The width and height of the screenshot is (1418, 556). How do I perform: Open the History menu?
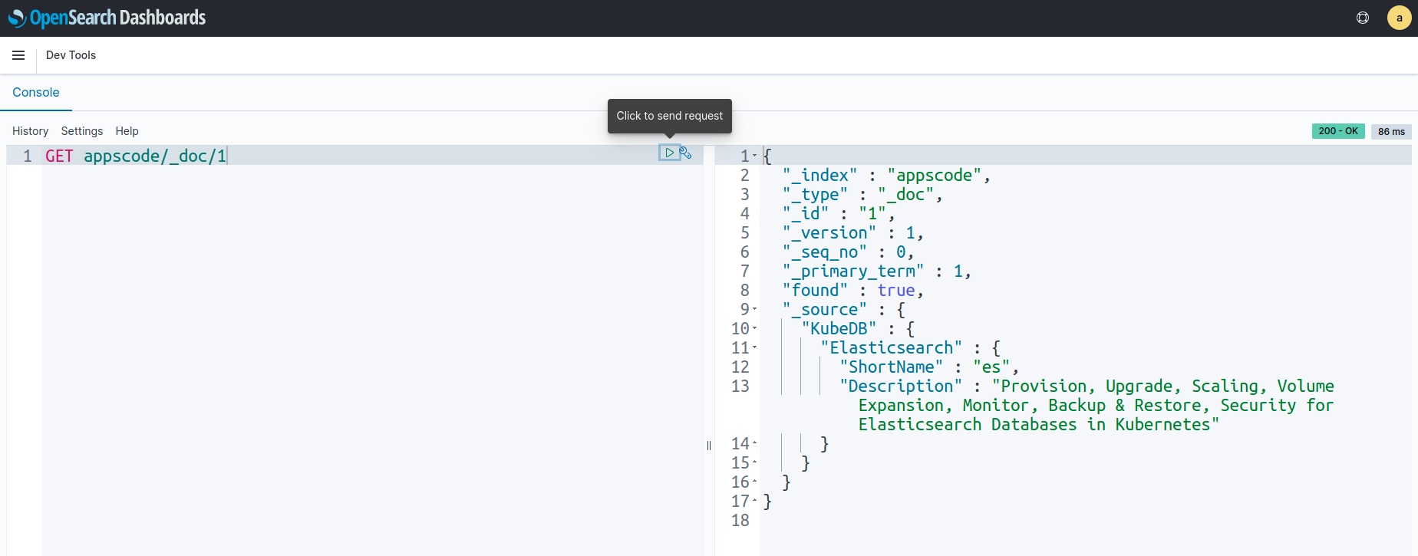(30, 131)
